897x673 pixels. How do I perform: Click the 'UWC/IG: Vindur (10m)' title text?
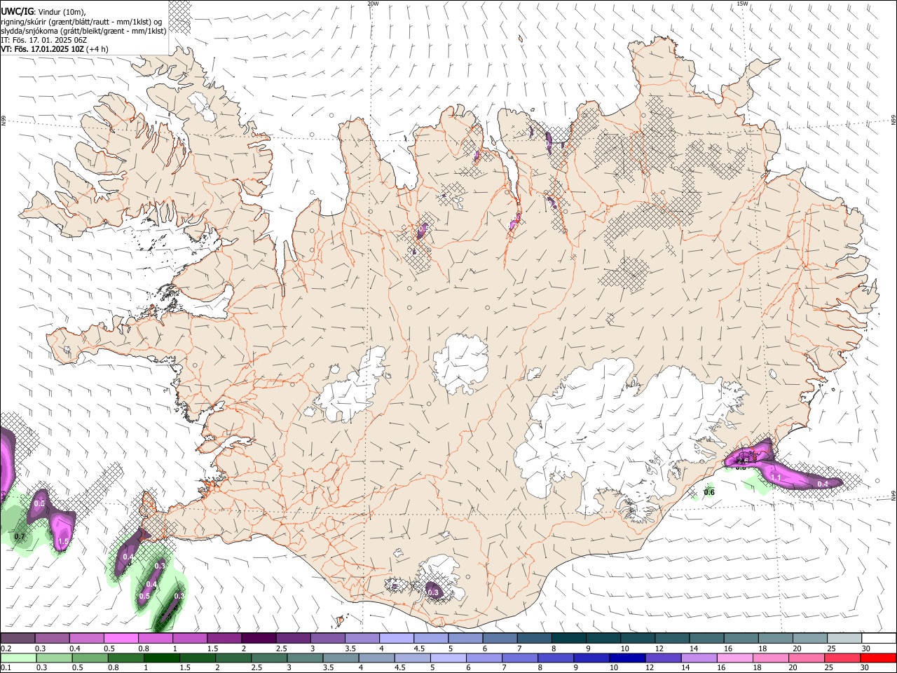click(x=43, y=11)
